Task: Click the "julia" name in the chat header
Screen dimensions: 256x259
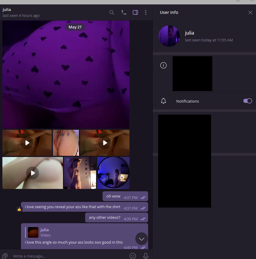Action: [7, 9]
